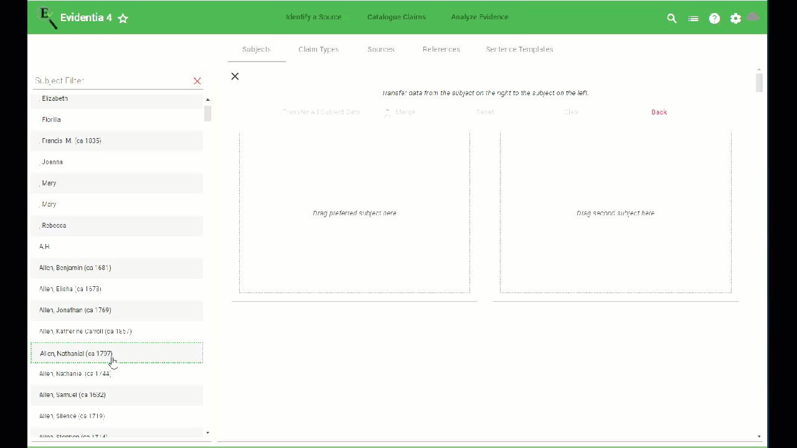Click the cloud sync icon
This screenshot has width=797, height=448.
click(753, 17)
